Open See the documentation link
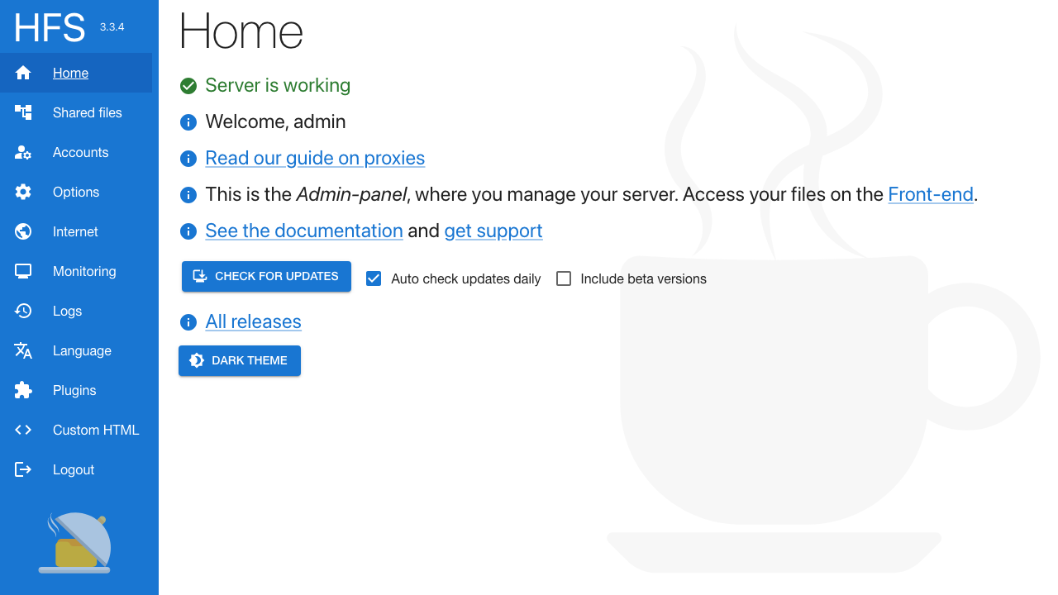1058x595 pixels. click(x=304, y=231)
